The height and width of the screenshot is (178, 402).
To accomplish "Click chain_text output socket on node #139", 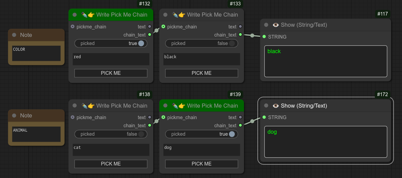I will [240, 126].
